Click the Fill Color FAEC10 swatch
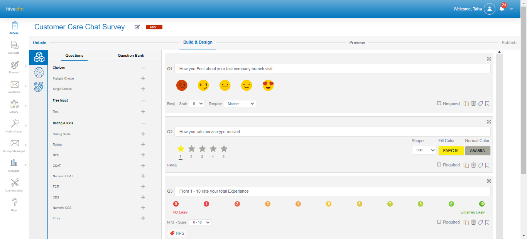 click(x=451, y=151)
